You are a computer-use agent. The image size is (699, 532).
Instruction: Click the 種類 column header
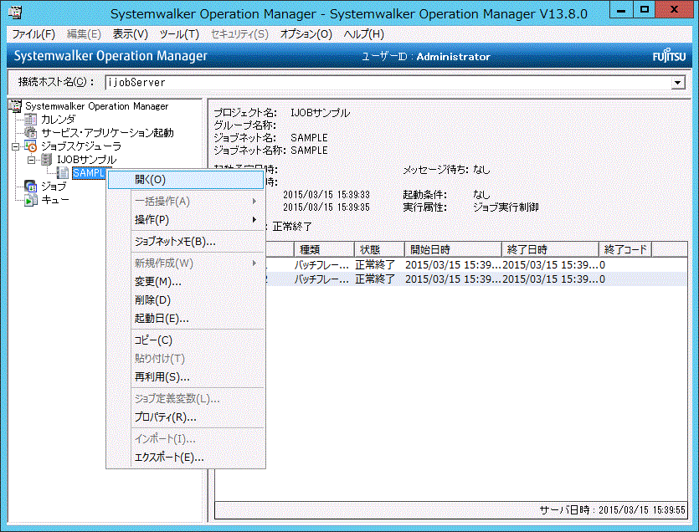point(324,249)
